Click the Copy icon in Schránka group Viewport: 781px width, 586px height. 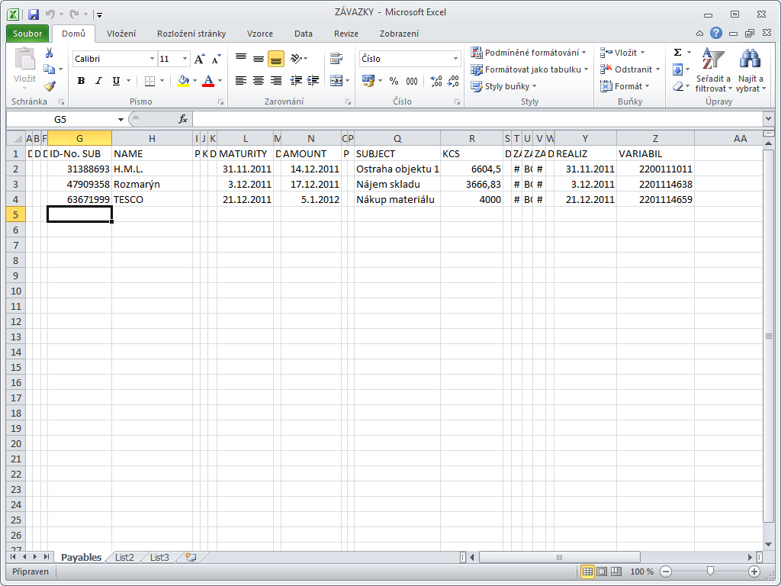click(50, 69)
